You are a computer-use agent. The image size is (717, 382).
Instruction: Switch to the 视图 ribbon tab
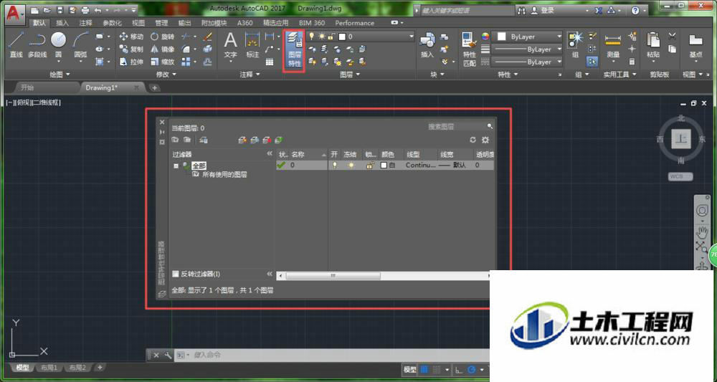[138, 23]
